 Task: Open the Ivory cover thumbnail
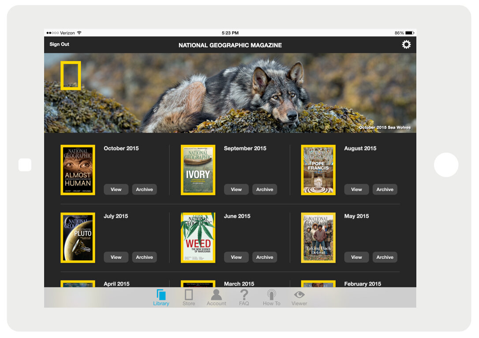tap(198, 170)
